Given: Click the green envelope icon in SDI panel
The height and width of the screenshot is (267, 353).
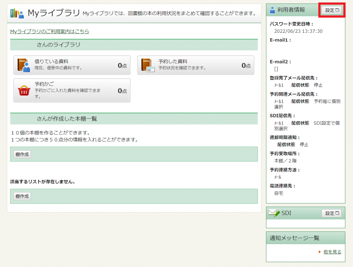Looking at the screenshot, I should [x=273, y=213].
